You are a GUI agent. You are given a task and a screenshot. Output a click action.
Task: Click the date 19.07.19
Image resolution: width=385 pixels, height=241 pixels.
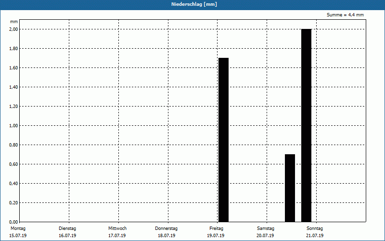[216, 236]
